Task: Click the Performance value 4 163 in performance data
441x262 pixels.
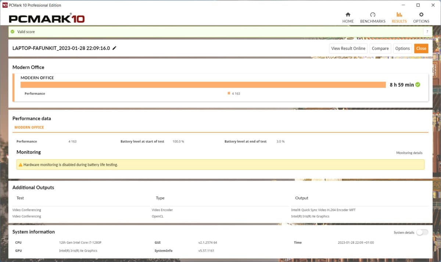Action: (72, 141)
